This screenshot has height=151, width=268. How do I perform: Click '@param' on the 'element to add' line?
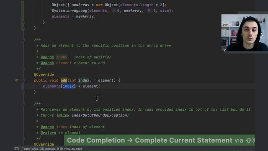pyautogui.click(x=47, y=63)
